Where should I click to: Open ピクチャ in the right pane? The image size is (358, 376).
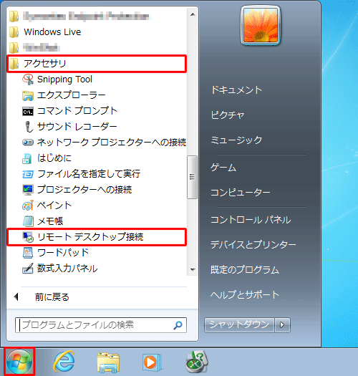click(x=227, y=115)
